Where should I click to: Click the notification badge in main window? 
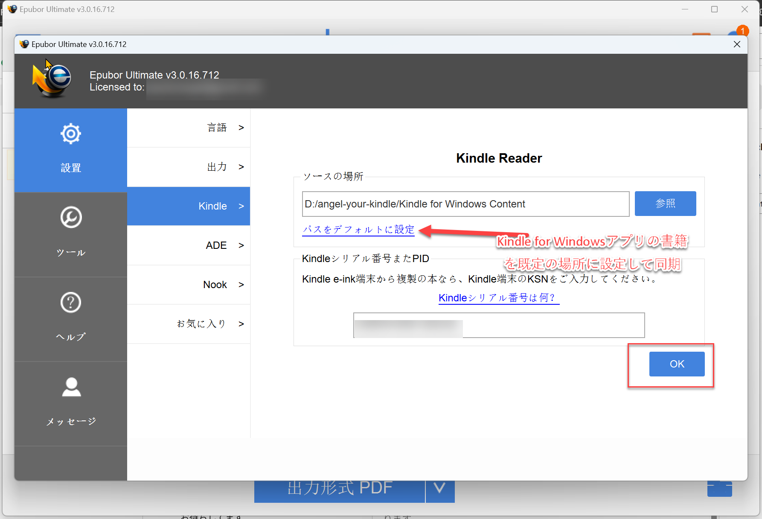(x=742, y=31)
